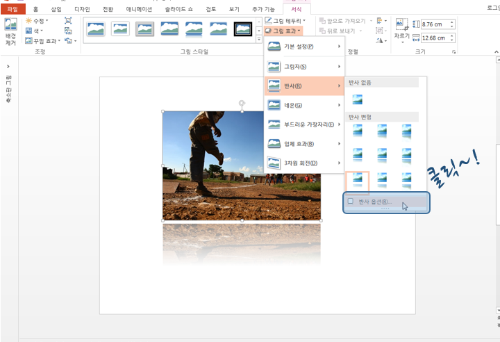Viewport: 500px width, 342px height.
Task: Open the 자르기 crop dropdown arrow
Action: [402, 42]
